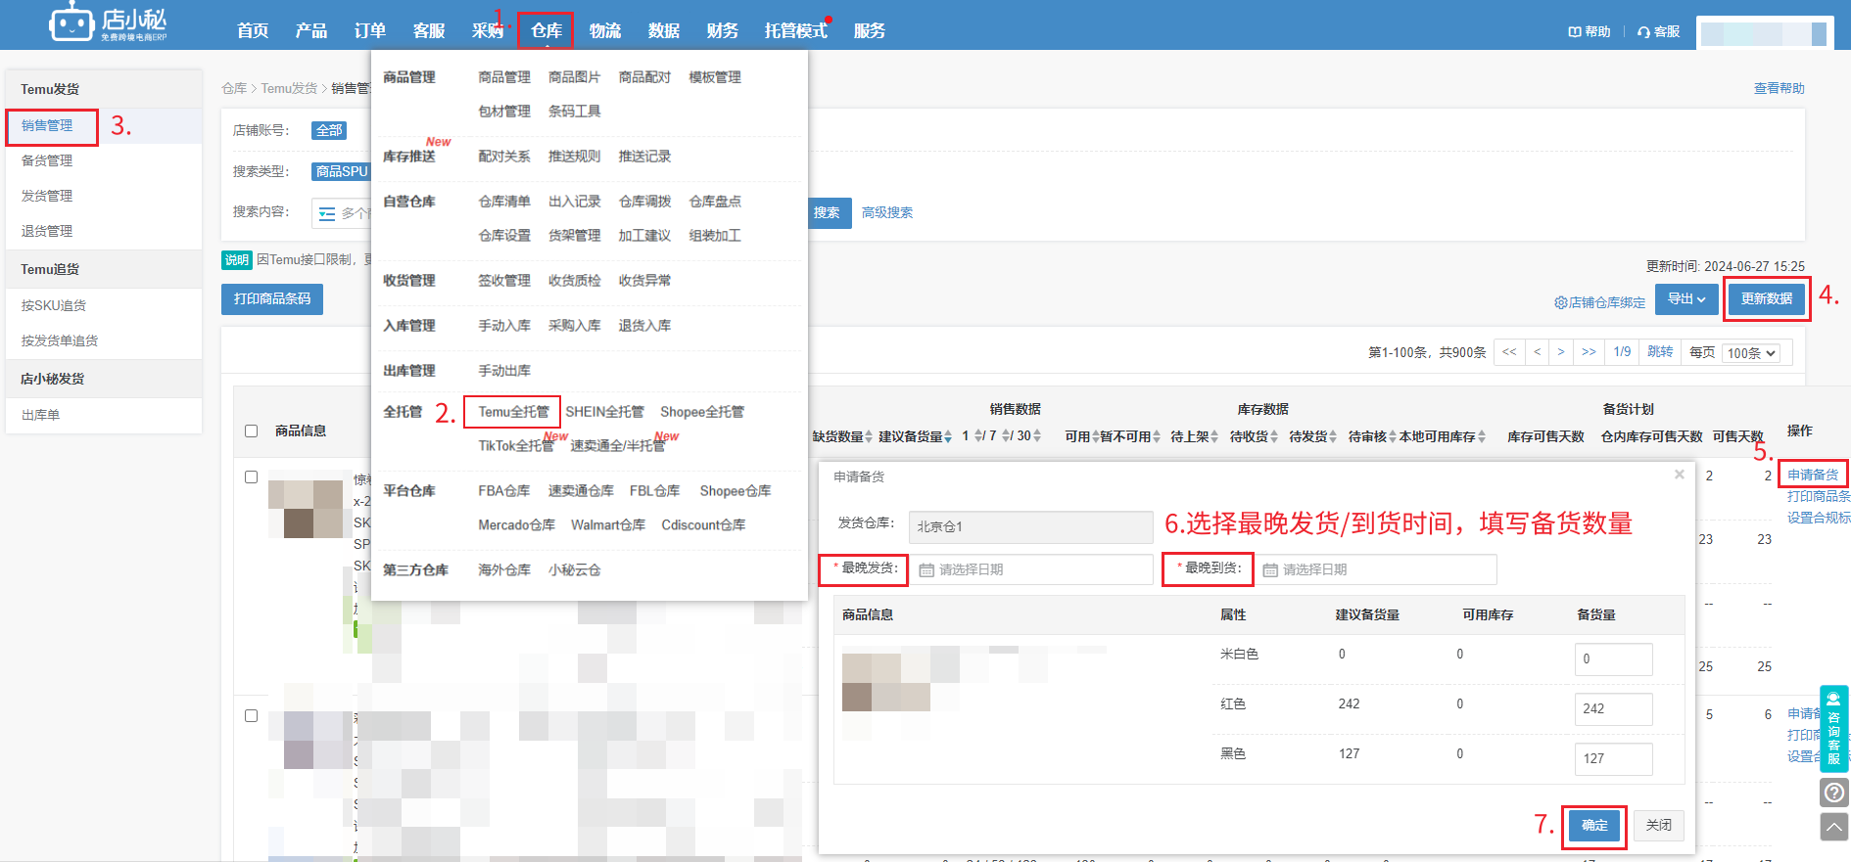
Task: Open the 高级搜索 link
Action: pyautogui.click(x=887, y=213)
